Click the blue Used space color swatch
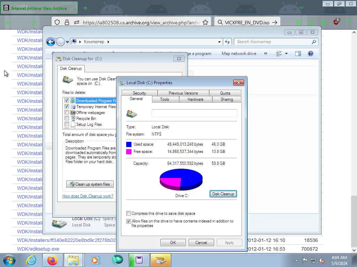 pos(129,144)
